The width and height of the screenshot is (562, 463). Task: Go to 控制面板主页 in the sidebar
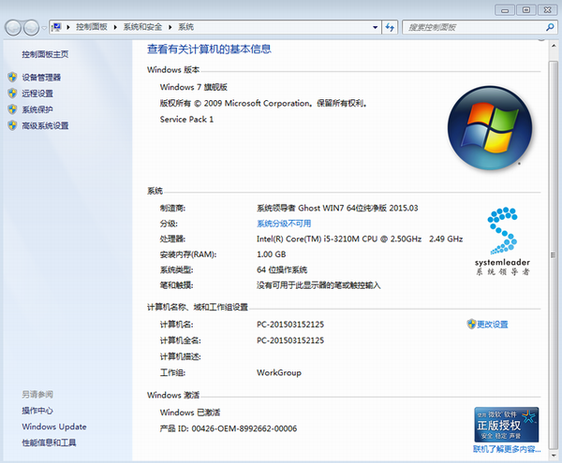[x=45, y=54]
